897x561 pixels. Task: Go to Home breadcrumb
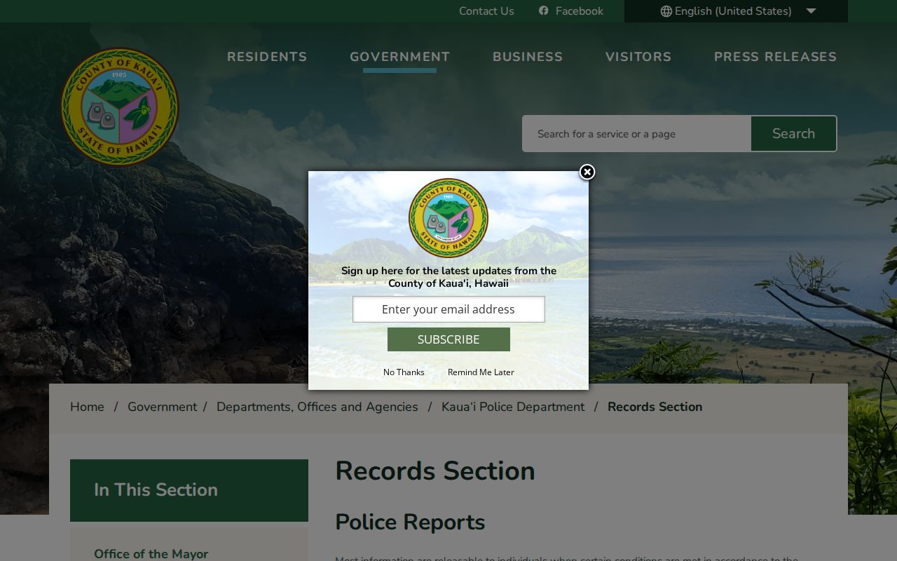87,407
